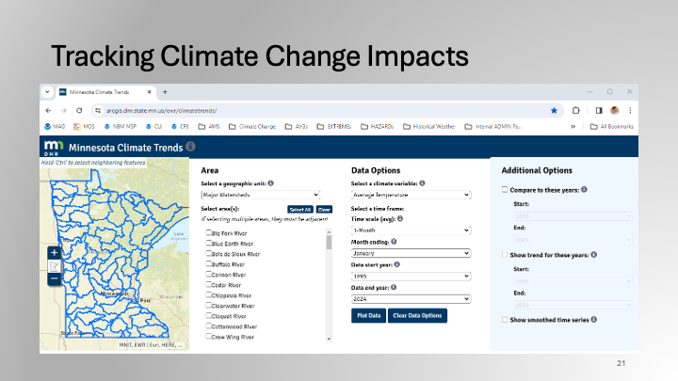Open the Chrome three-dot menu

point(630,111)
